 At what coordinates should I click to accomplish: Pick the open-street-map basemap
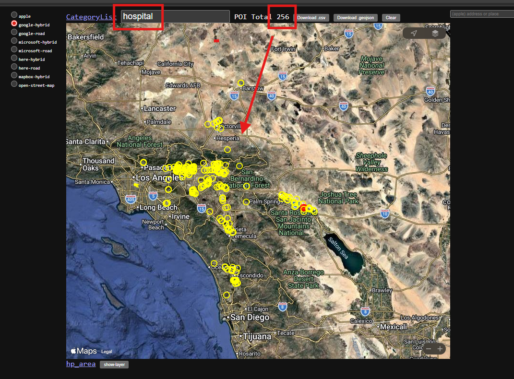pos(14,85)
